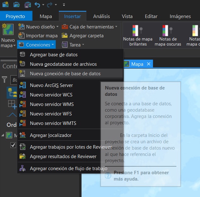Go to the Editar ribbon tab
Viewport: 200px width, 197px height.
tap(151, 16)
